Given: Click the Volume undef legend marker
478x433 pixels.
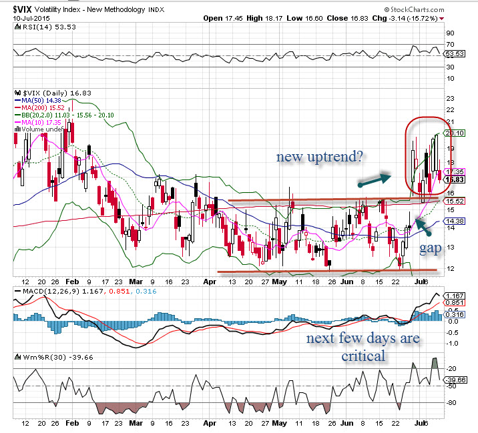Looking at the screenshot, I should pos(18,129).
